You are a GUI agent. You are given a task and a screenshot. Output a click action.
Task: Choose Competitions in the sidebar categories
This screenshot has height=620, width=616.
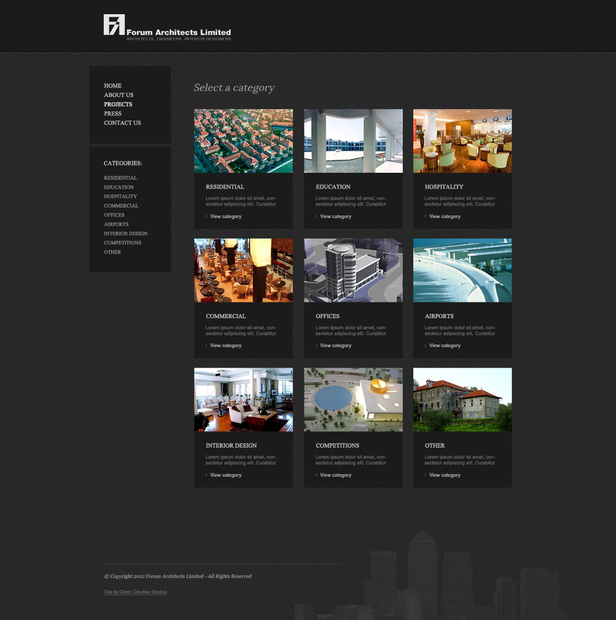pos(123,243)
